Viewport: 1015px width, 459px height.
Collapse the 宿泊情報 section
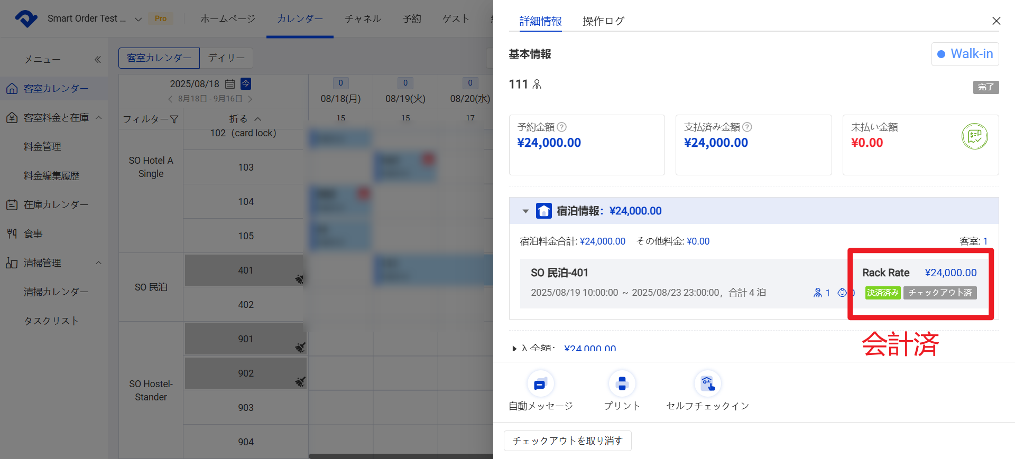tap(525, 211)
